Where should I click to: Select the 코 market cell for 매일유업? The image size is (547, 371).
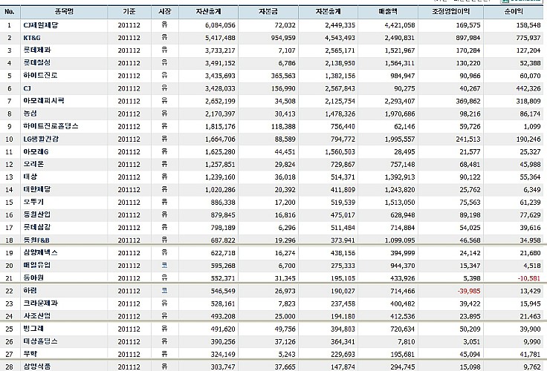165,265
